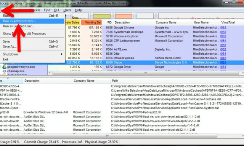Open VirusTotal 0/52 link for AirPS.exe
This screenshot has width=244, height=146.
(223, 49)
